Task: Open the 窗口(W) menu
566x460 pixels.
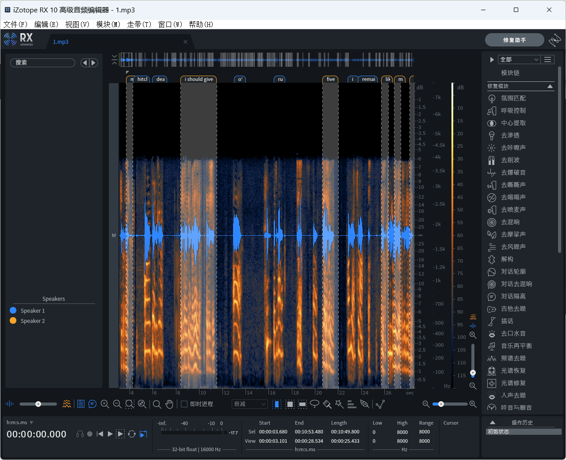Action: [x=170, y=24]
